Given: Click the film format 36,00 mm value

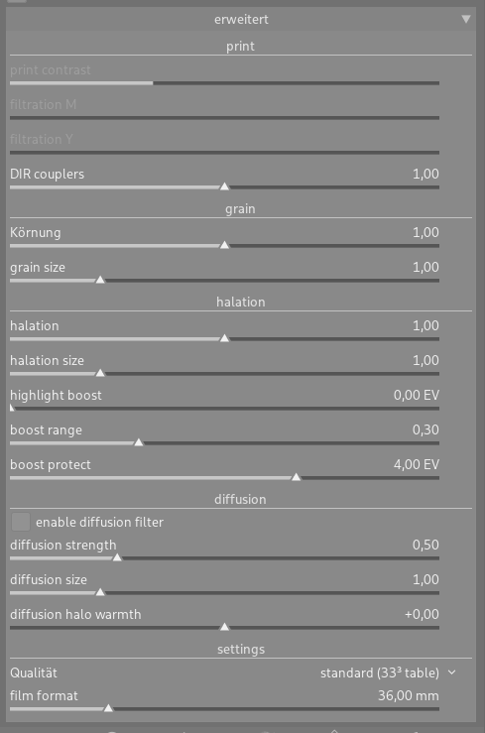Looking at the screenshot, I should (408, 695).
